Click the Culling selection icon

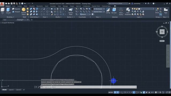[108, 11]
